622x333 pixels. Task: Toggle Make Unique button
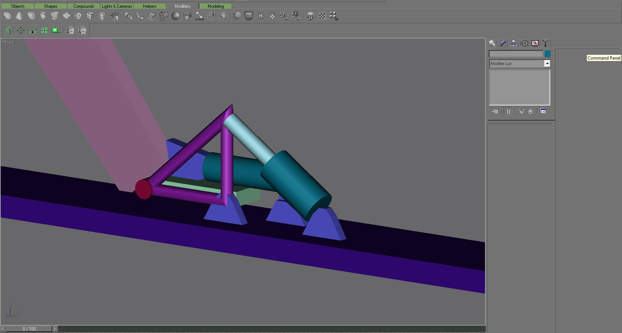point(521,111)
